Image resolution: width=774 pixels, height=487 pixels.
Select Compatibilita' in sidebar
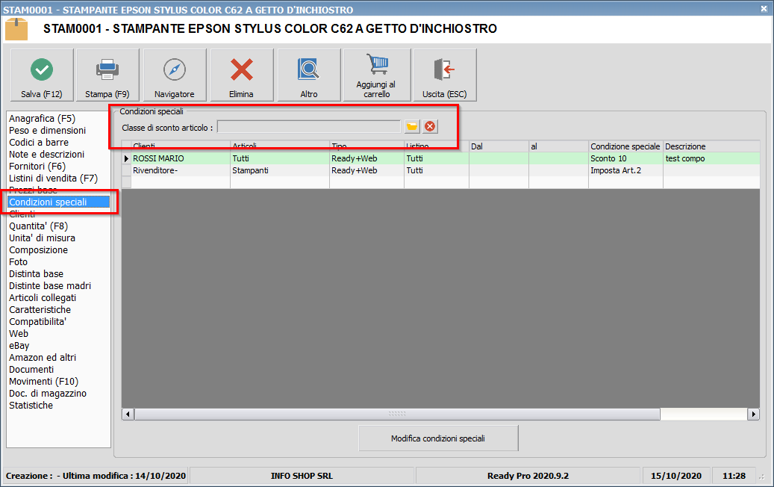(x=37, y=321)
